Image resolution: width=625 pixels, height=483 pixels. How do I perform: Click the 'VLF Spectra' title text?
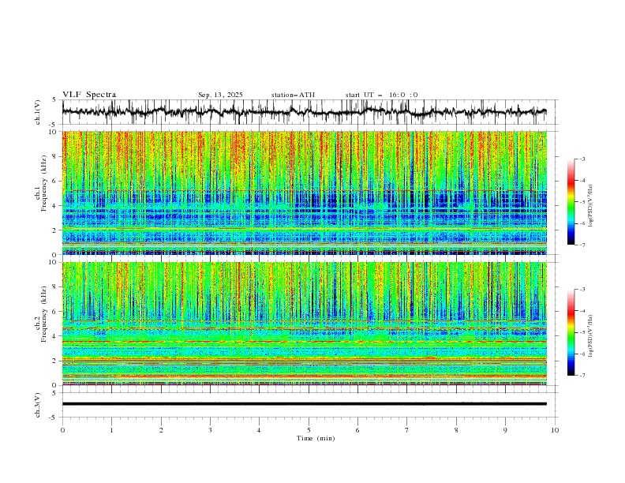89,95
